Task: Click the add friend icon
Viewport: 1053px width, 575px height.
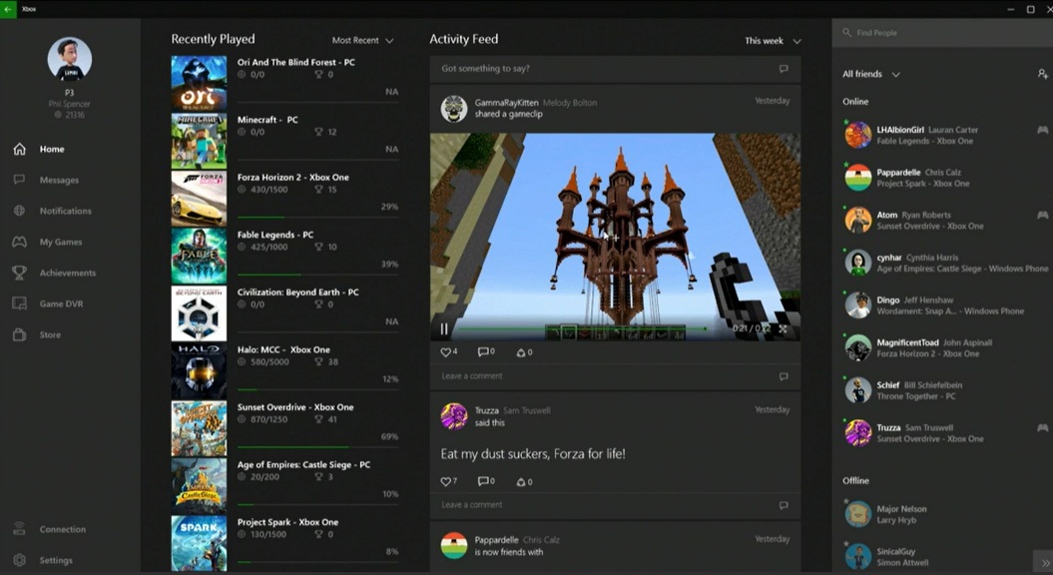Action: point(1042,74)
